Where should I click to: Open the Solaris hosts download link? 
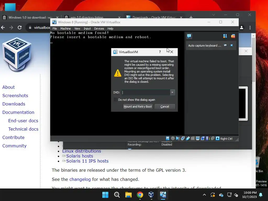(x=80, y=156)
